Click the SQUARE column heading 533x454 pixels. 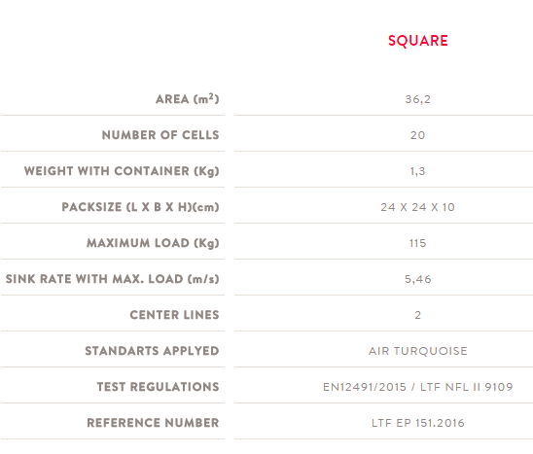[x=418, y=41]
